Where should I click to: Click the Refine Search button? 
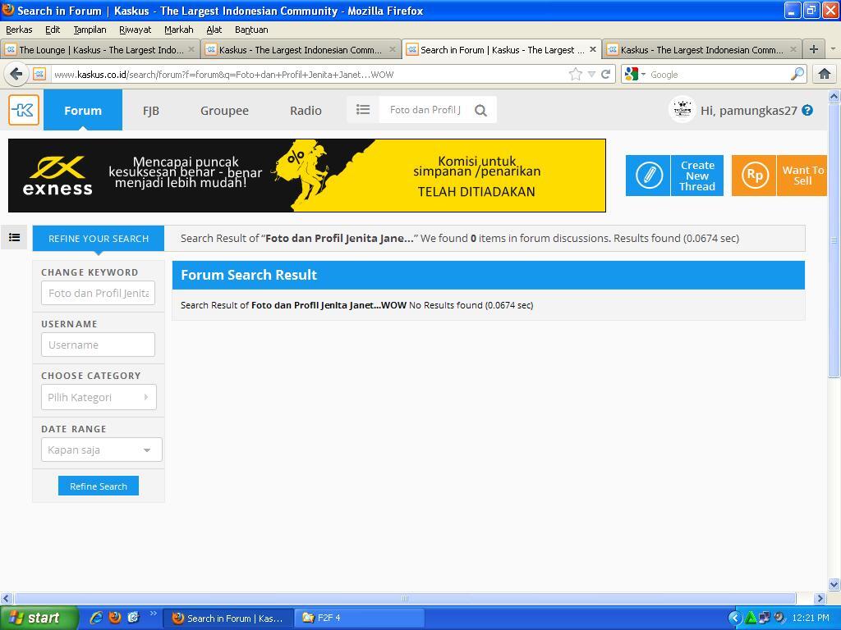pyautogui.click(x=99, y=486)
